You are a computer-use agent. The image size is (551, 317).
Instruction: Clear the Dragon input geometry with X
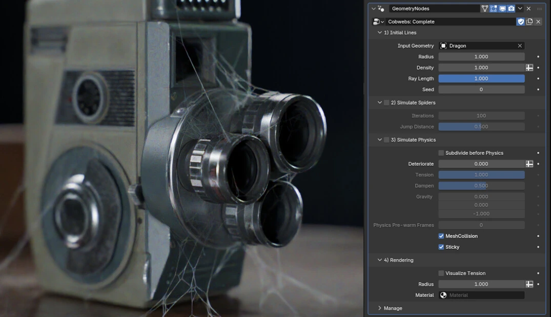click(x=520, y=46)
